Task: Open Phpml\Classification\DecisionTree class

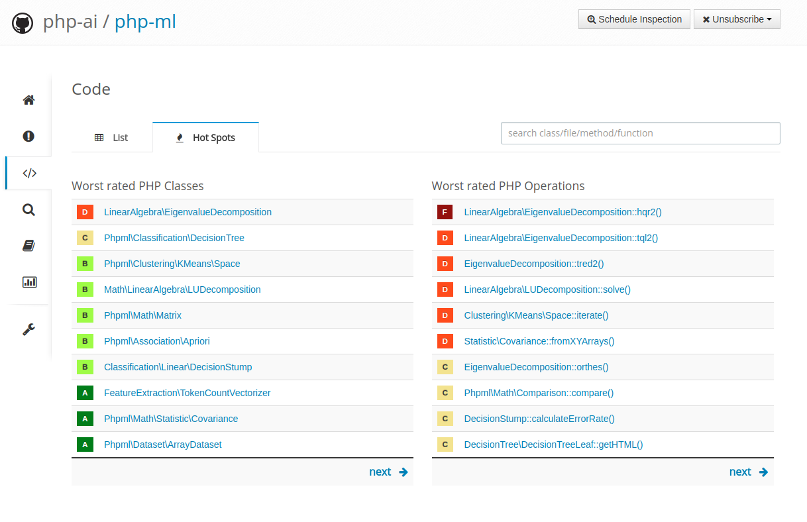Action: tap(174, 238)
